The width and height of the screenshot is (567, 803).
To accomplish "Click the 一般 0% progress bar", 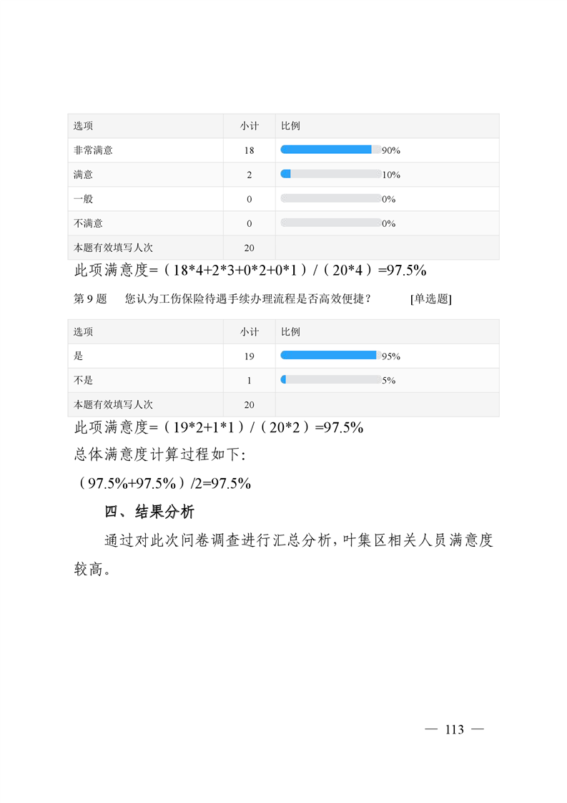I will (x=330, y=198).
